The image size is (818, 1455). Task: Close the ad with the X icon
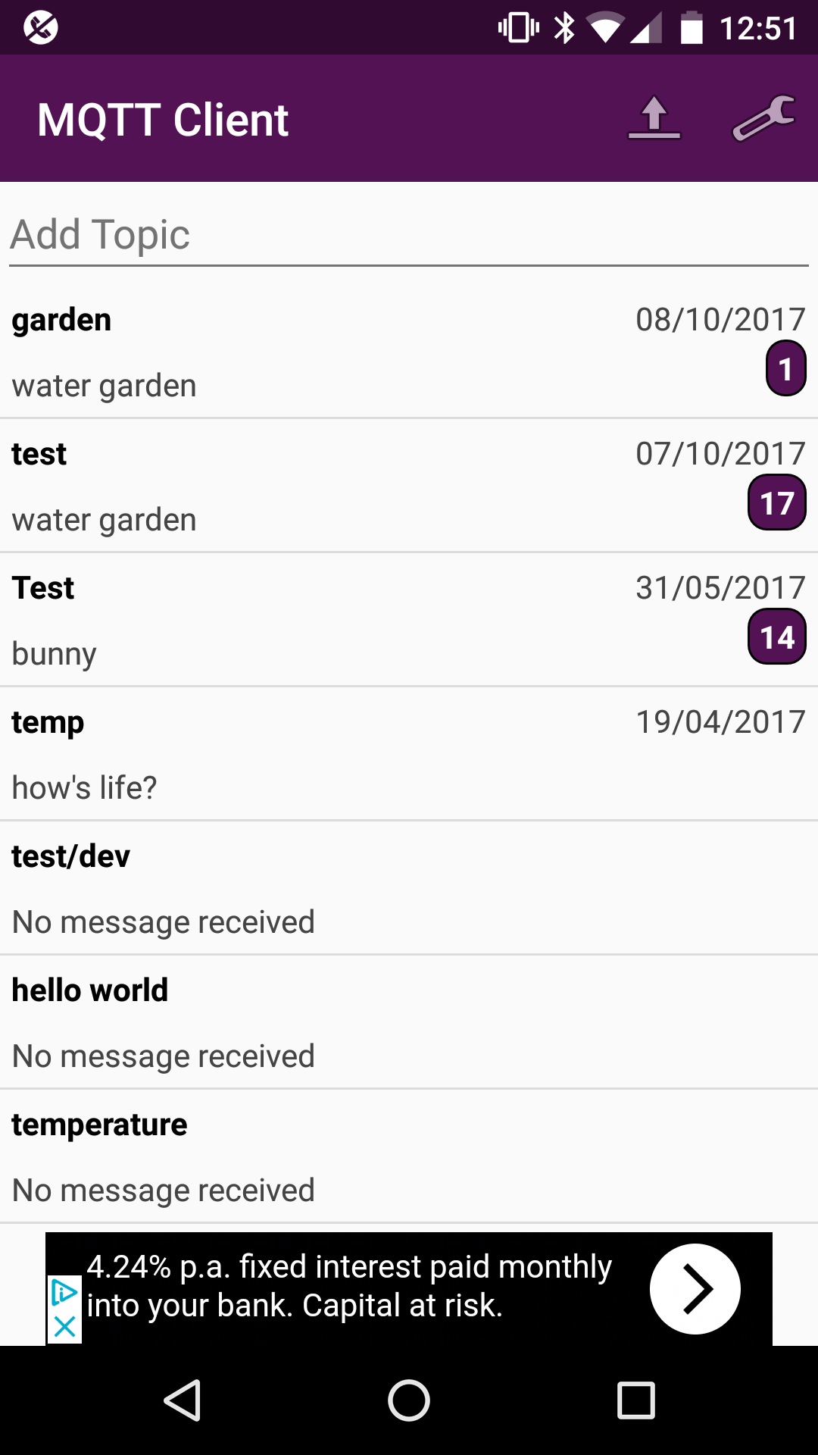pos(64,1326)
